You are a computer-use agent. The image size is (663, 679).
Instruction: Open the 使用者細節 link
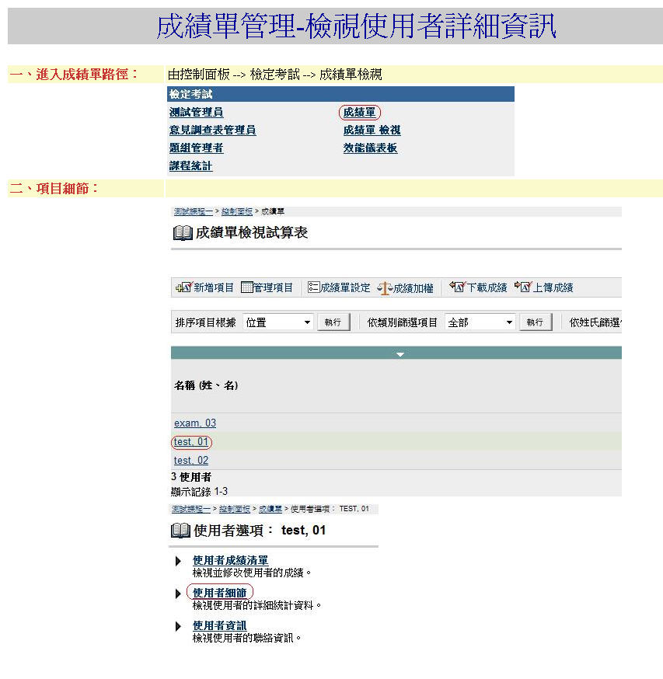pyautogui.click(x=219, y=593)
